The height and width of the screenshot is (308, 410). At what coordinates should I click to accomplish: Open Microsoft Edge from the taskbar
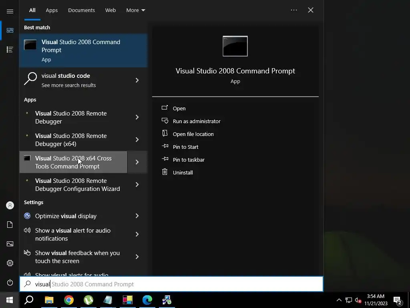tap(147, 300)
